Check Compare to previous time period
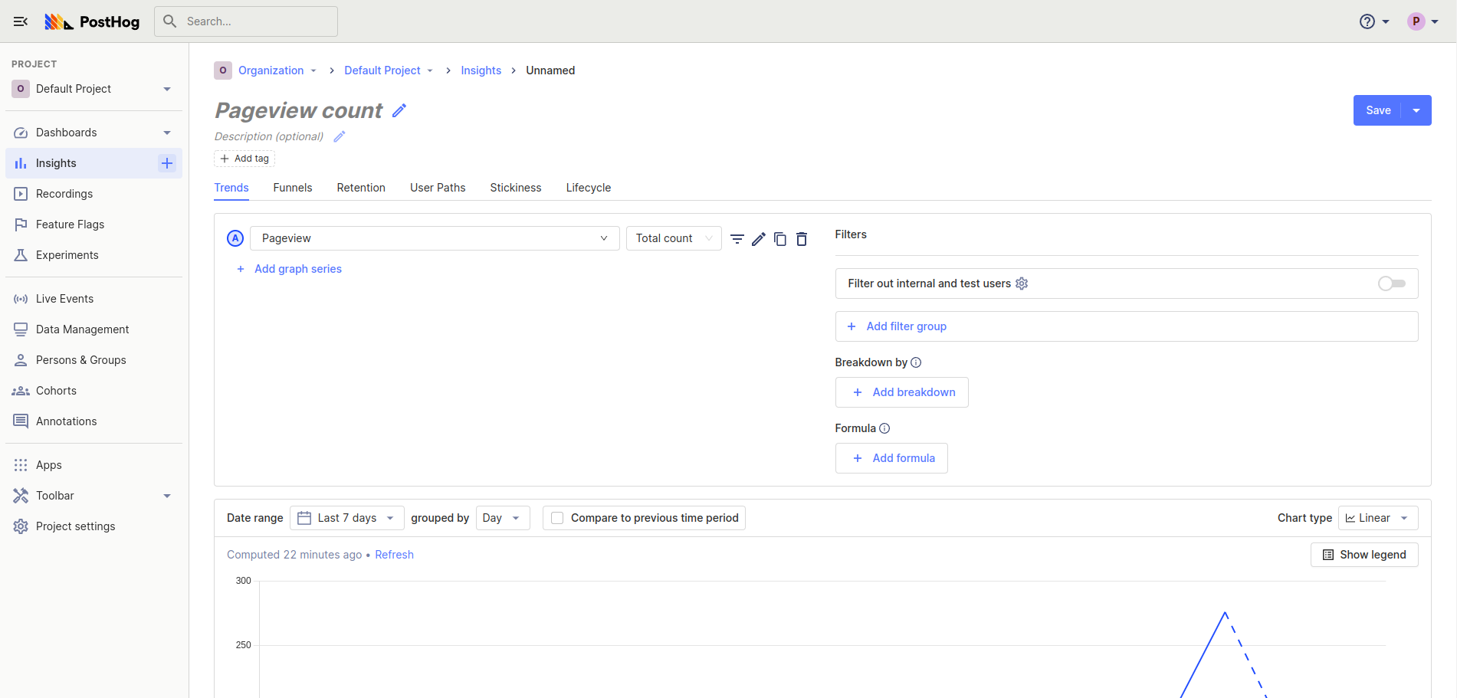The height and width of the screenshot is (698, 1457). click(x=558, y=518)
